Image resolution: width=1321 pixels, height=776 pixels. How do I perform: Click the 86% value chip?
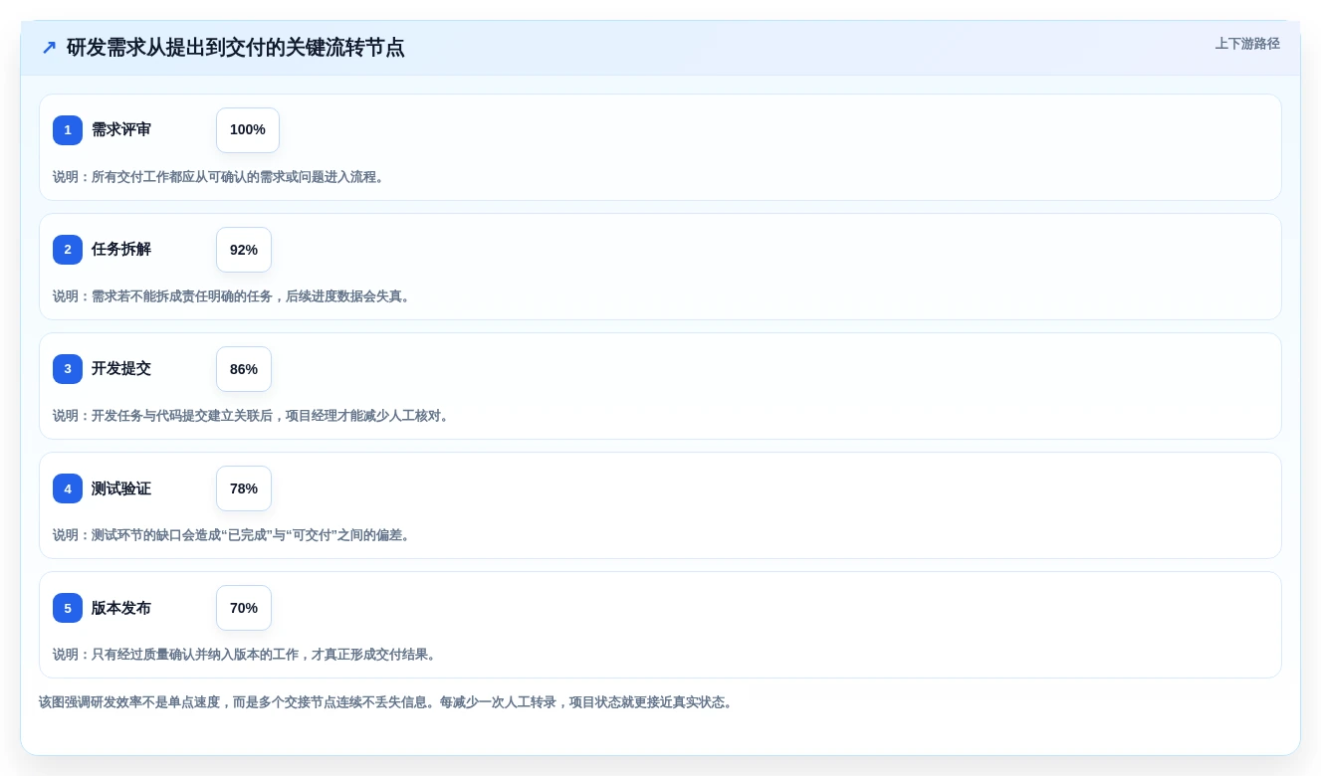point(244,369)
